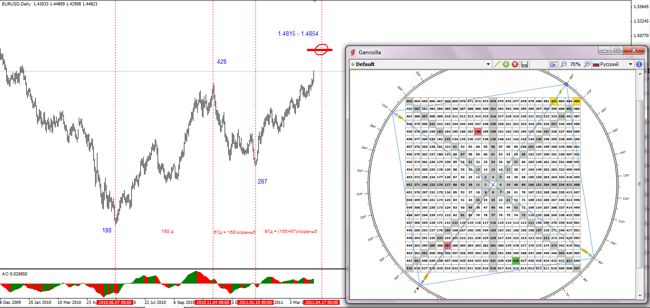Save using the floppy disk icon
Image resolution: width=650 pixels, height=308 pixels.
point(525,64)
